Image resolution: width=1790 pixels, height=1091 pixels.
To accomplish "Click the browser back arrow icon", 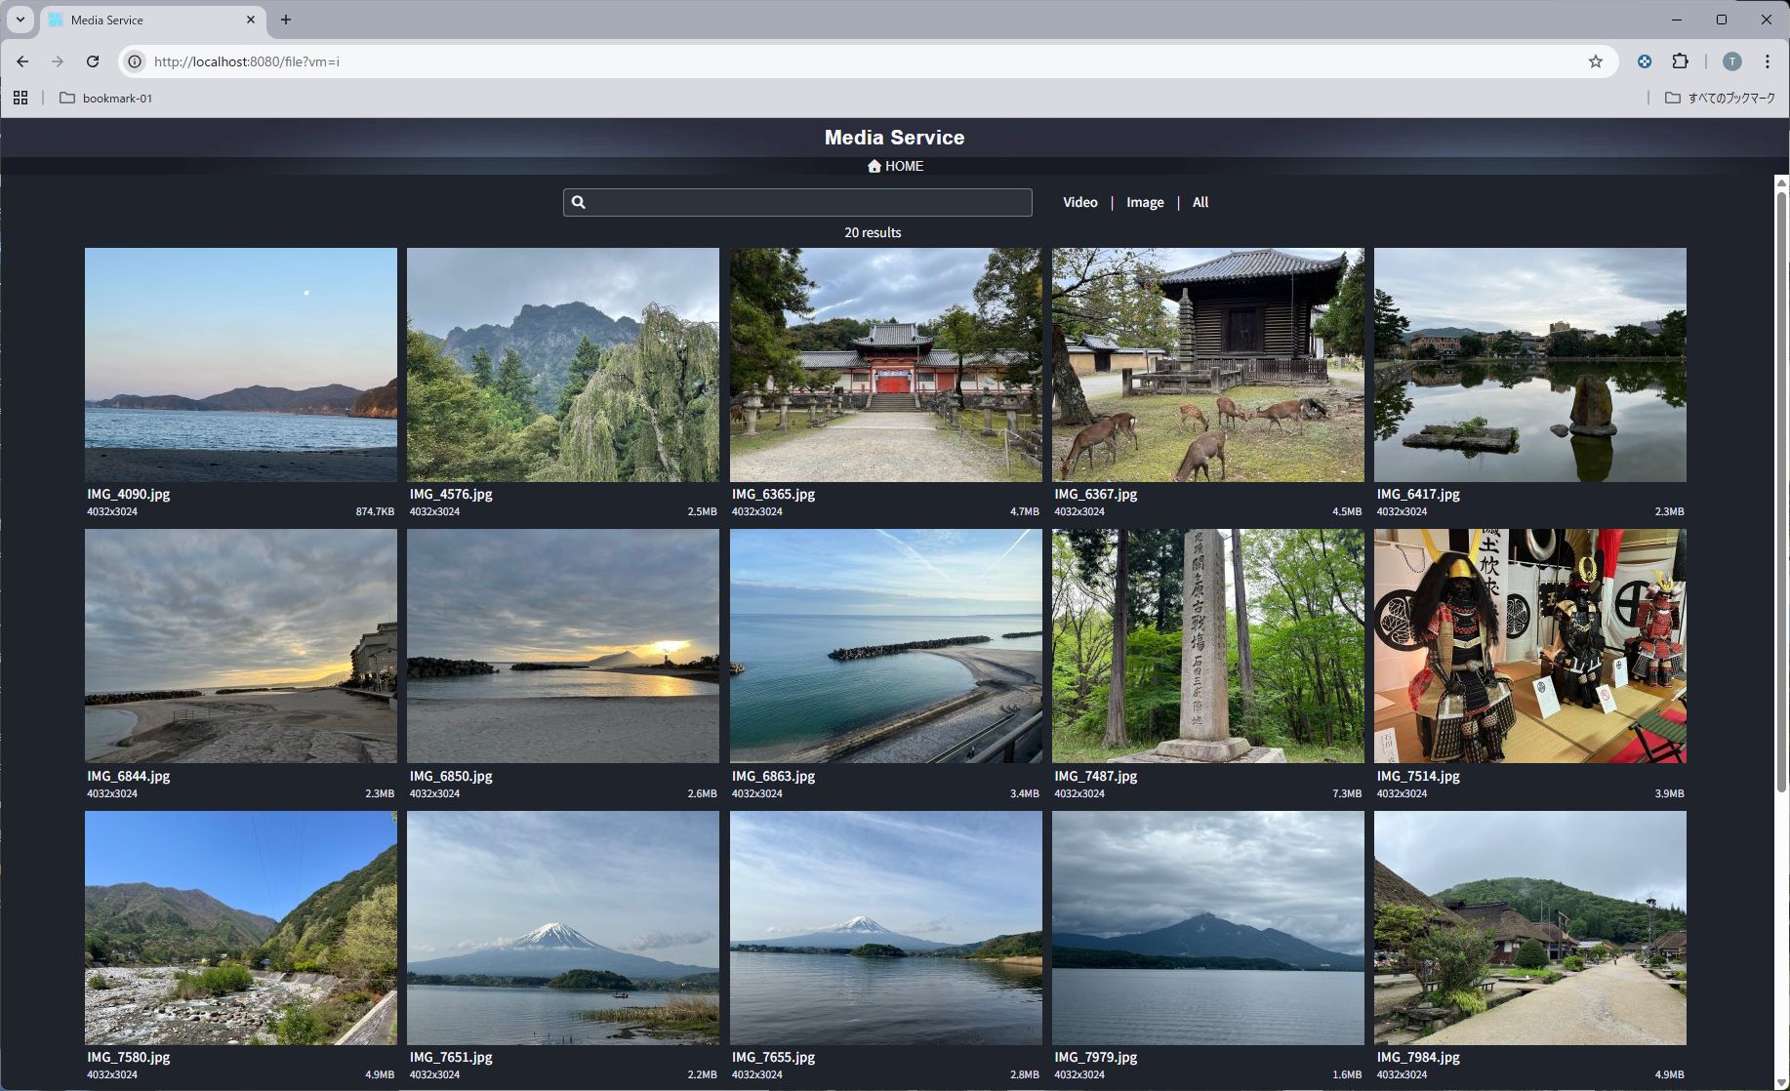I will coord(22,61).
